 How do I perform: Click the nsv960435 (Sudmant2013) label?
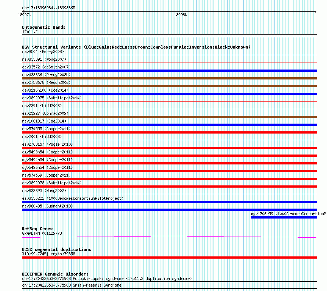47,206
